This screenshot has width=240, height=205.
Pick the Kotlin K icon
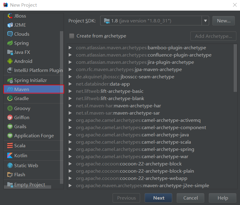tap(10, 155)
